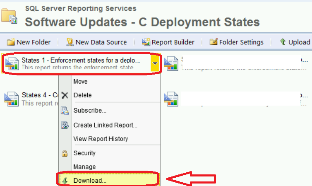Select Subscribe... in the context menu
This screenshot has width=312, height=186.
click(90, 111)
